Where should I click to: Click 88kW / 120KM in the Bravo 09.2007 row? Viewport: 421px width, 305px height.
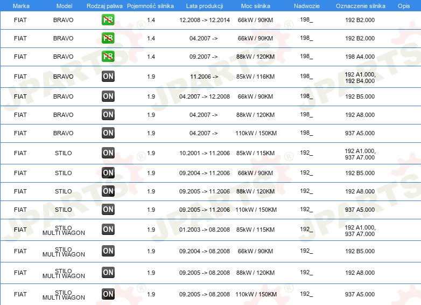tap(255, 57)
